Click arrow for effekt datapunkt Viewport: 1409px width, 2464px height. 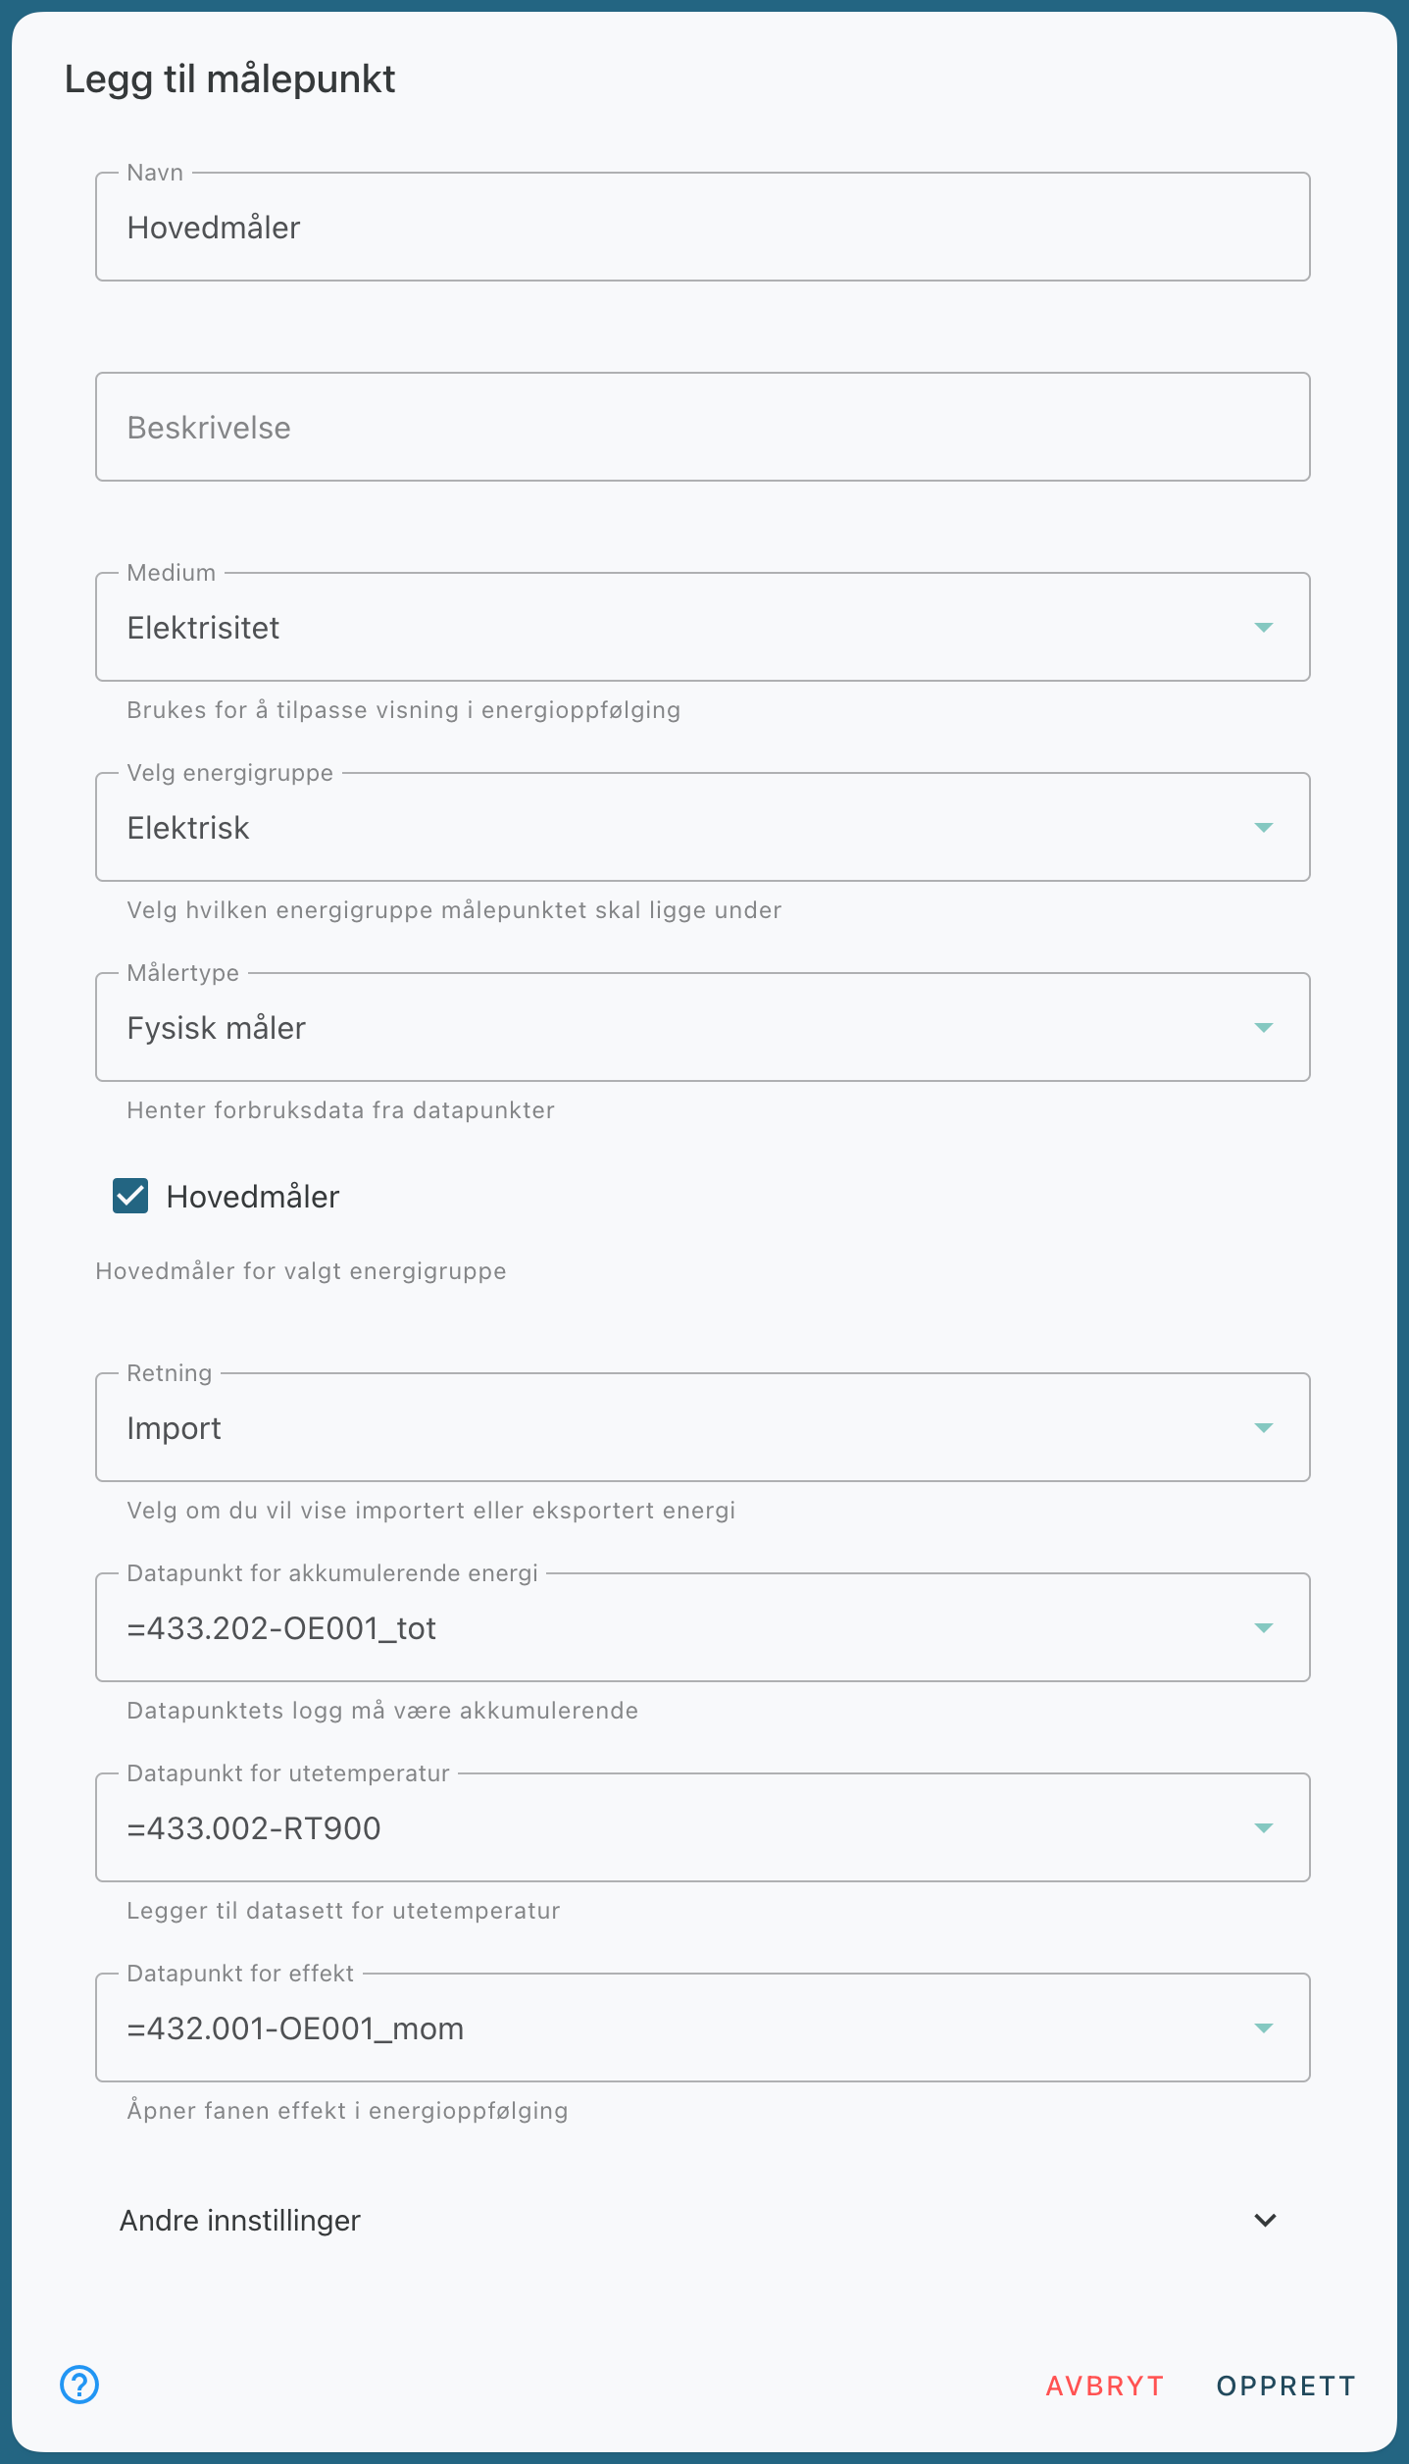click(1264, 2028)
